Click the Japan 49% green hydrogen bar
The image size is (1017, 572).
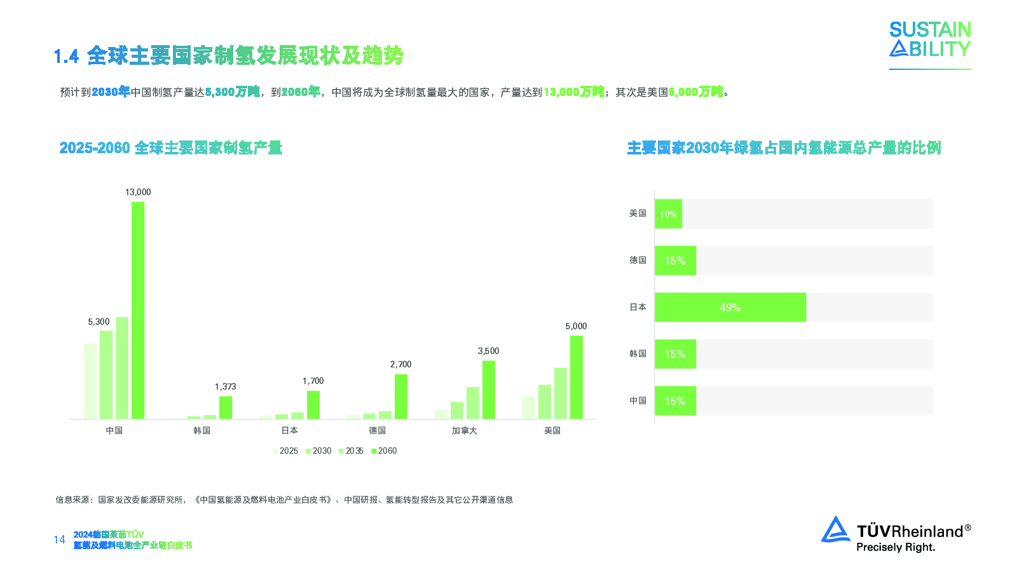tap(730, 308)
